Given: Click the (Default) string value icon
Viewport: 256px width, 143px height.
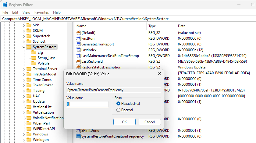Looking at the screenshot, I should (x=78, y=33).
